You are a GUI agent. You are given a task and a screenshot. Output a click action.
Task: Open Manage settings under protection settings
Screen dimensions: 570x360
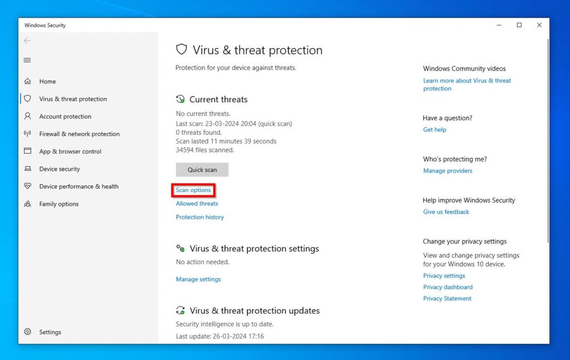198,279
